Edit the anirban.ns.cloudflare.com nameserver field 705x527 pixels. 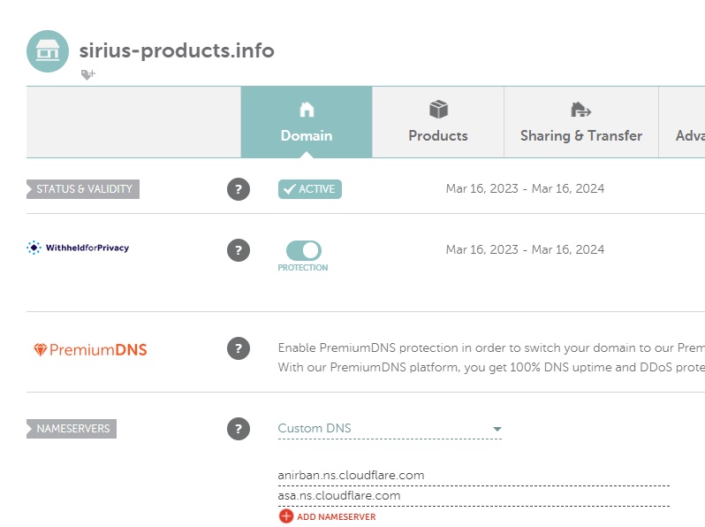(x=474, y=476)
